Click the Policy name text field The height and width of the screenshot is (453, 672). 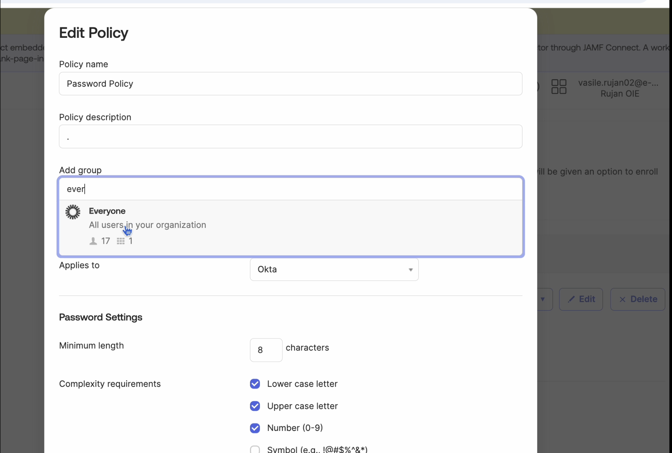click(x=290, y=84)
